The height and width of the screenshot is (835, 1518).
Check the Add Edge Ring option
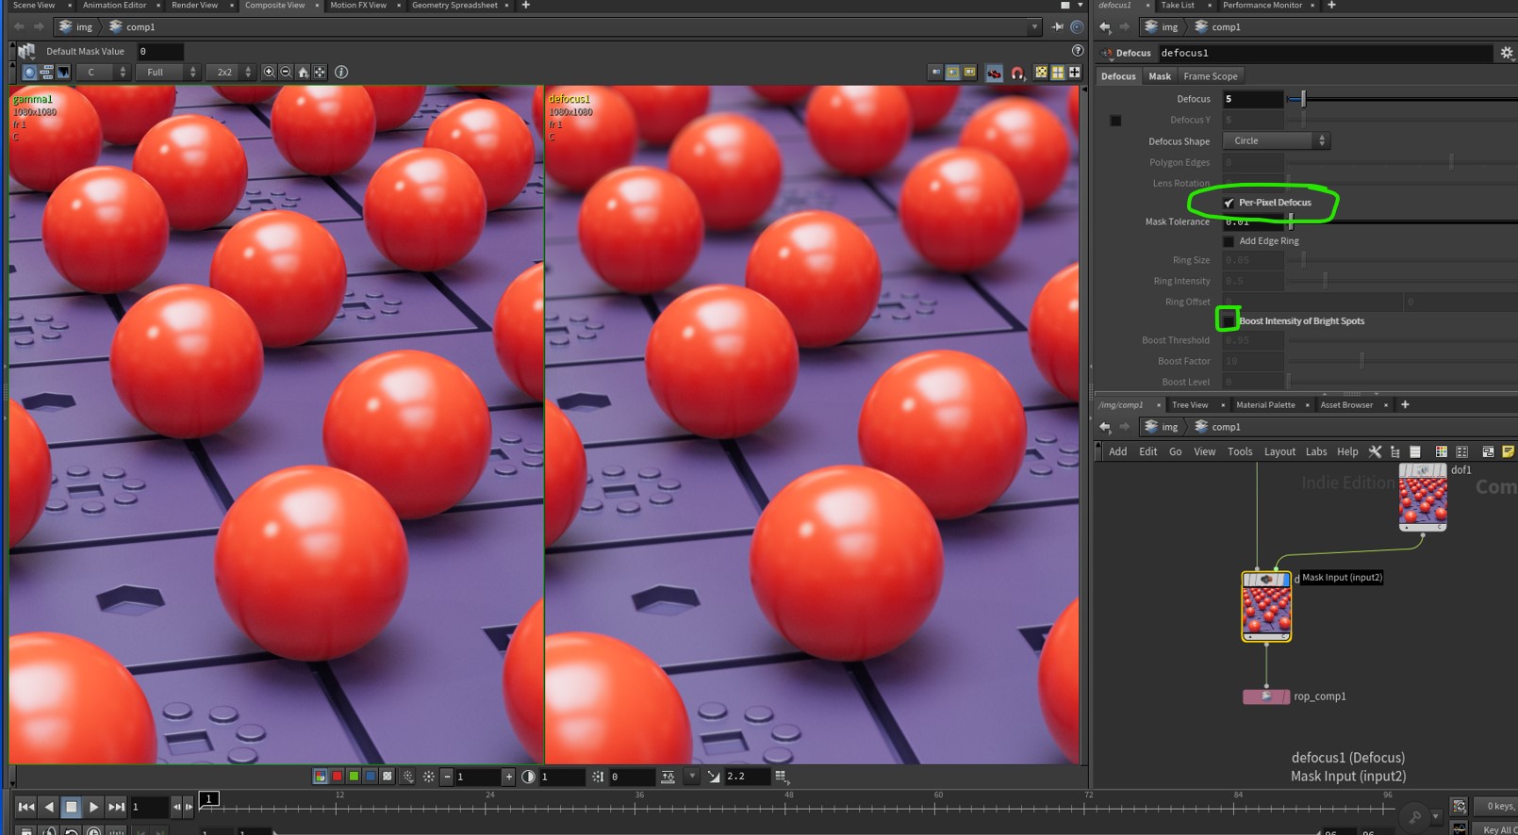coord(1229,241)
